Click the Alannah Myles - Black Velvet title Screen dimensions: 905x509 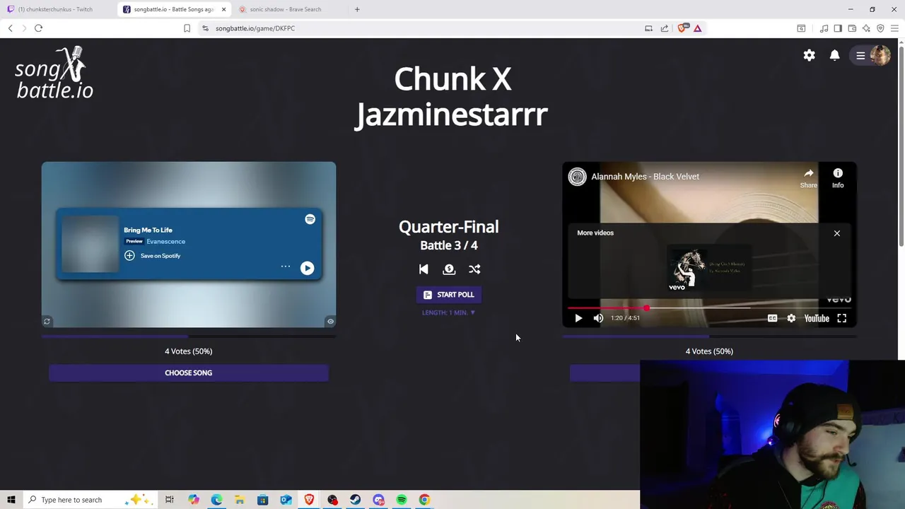(645, 177)
